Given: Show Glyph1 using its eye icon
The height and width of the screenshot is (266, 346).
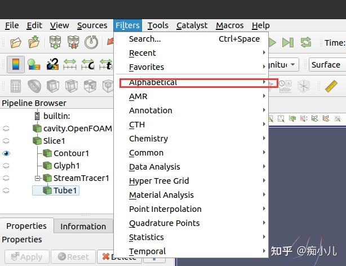Looking at the screenshot, I should click(x=6, y=166).
